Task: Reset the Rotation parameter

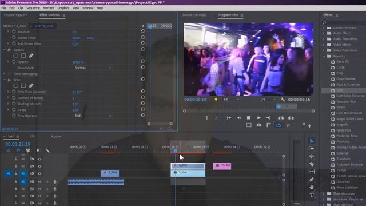Action: coord(142,31)
